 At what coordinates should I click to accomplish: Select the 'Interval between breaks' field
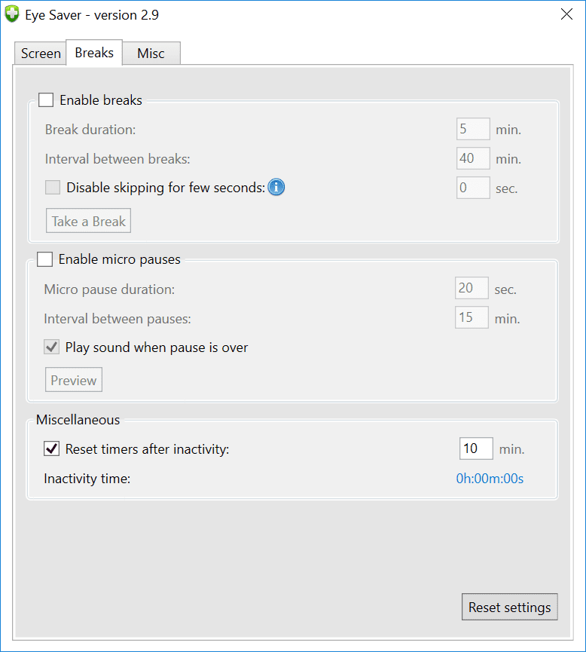pos(473,158)
